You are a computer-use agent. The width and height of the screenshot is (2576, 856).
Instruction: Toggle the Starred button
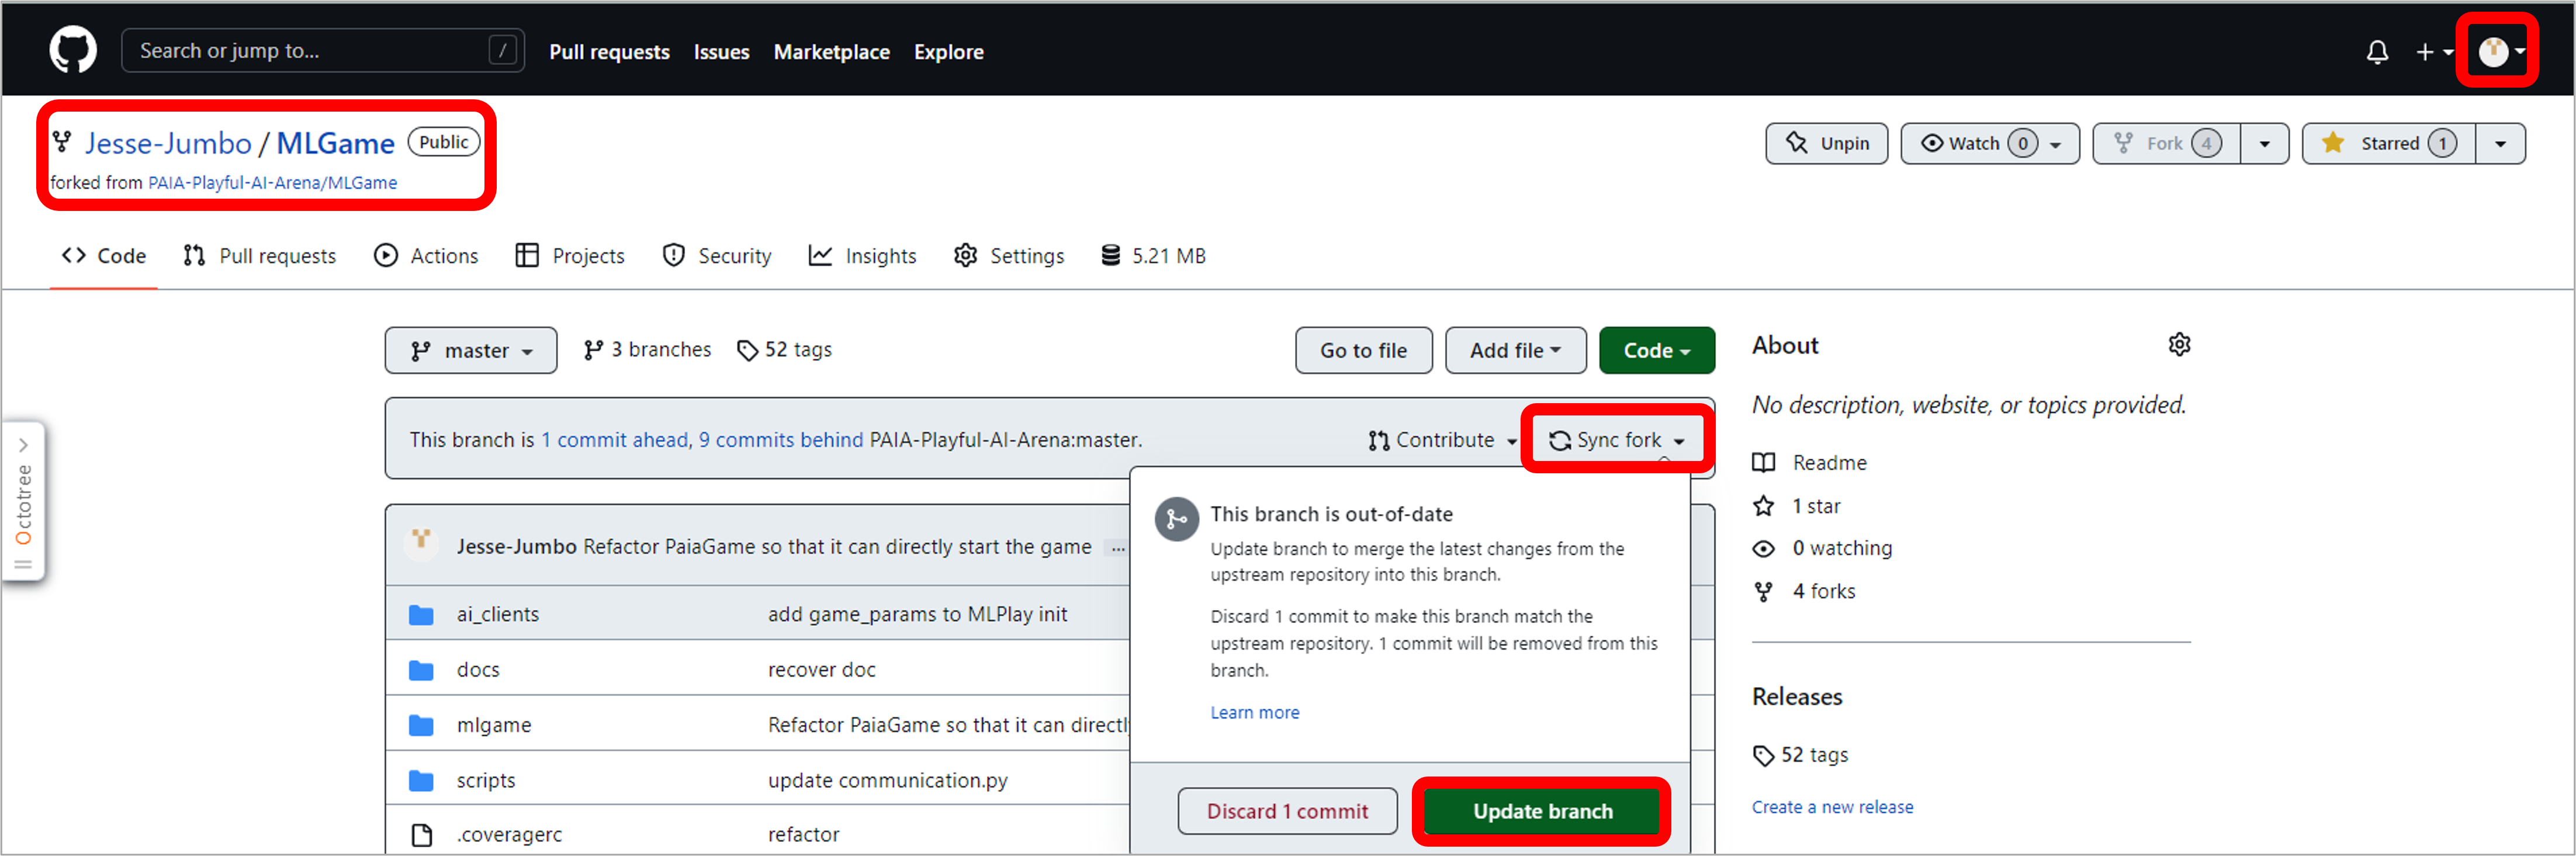2388,144
